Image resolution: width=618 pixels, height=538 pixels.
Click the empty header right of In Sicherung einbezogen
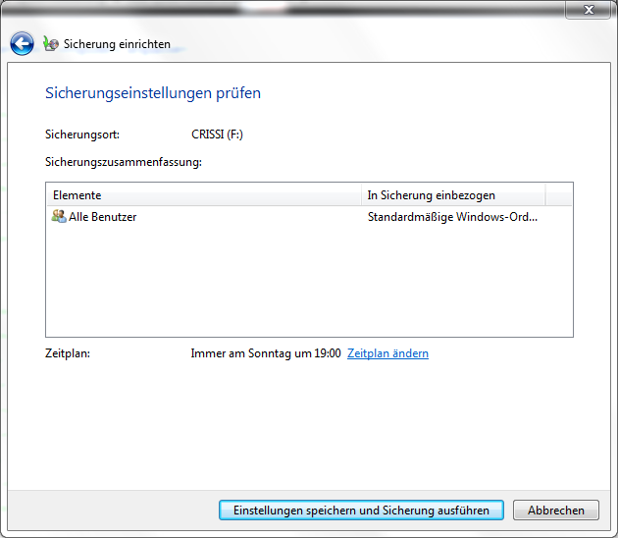(x=558, y=195)
